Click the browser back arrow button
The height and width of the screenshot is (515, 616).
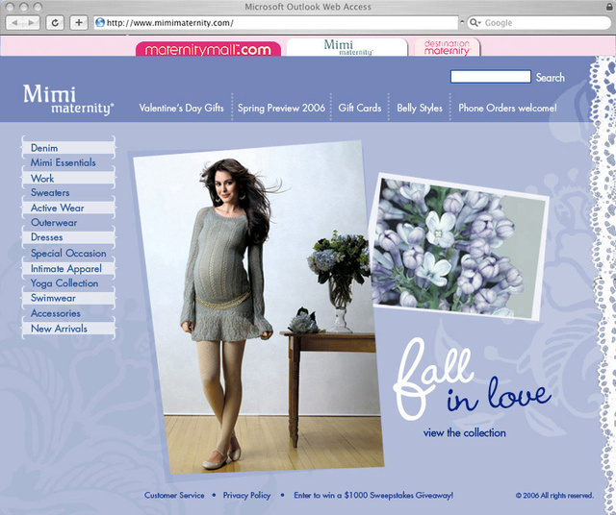tap(17, 22)
